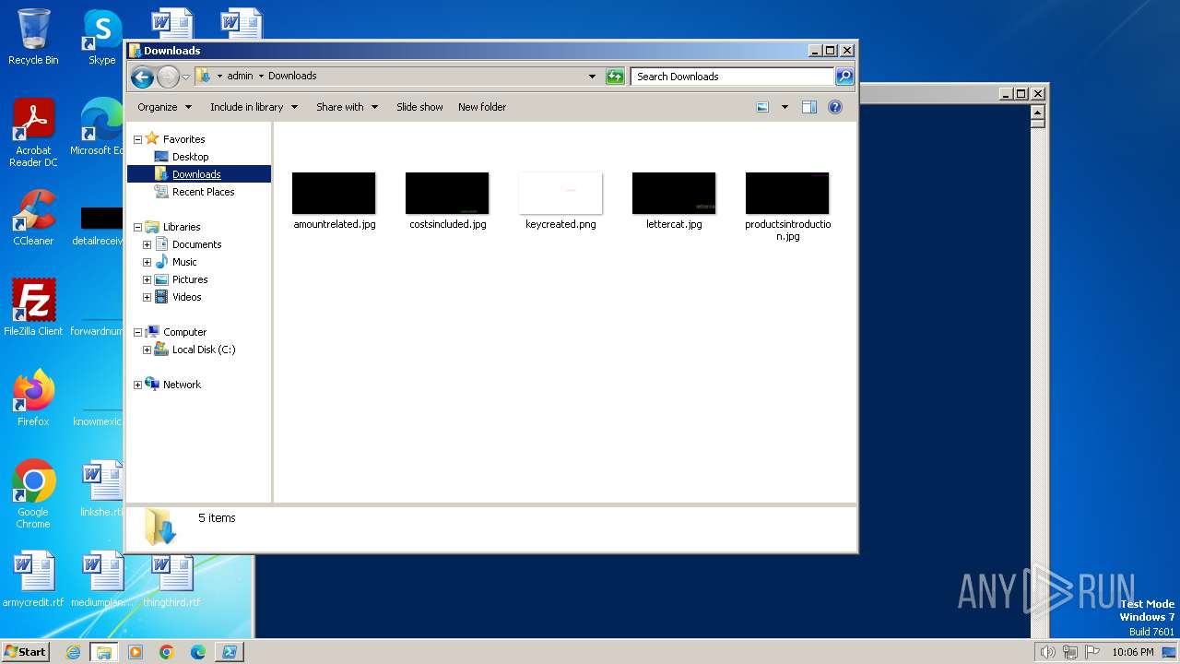The width and height of the screenshot is (1180, 664).
Task: Select Downloads in the Favorites list
Action: click(196, 174)
